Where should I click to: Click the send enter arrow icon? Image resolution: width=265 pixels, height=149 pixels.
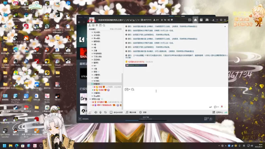210,107
